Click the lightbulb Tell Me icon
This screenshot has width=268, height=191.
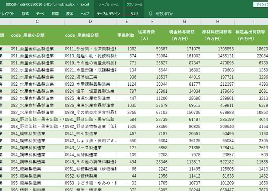click(151, 14)
